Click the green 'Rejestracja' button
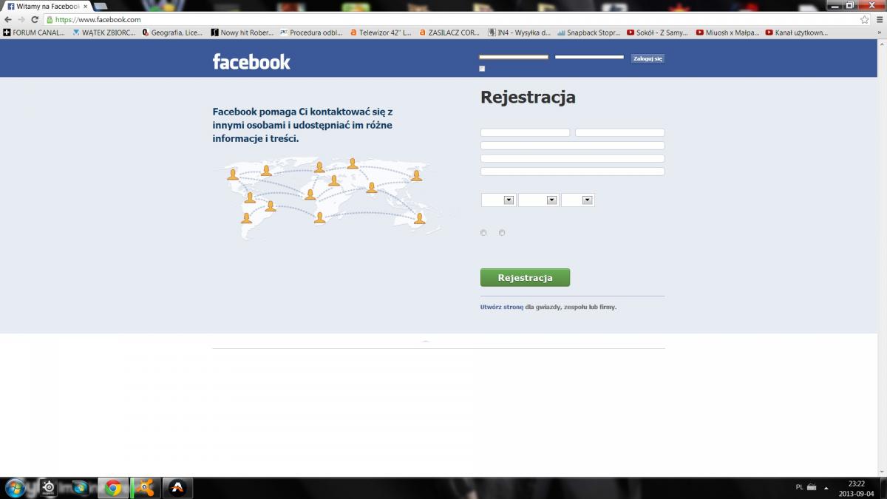 point(525,277)
